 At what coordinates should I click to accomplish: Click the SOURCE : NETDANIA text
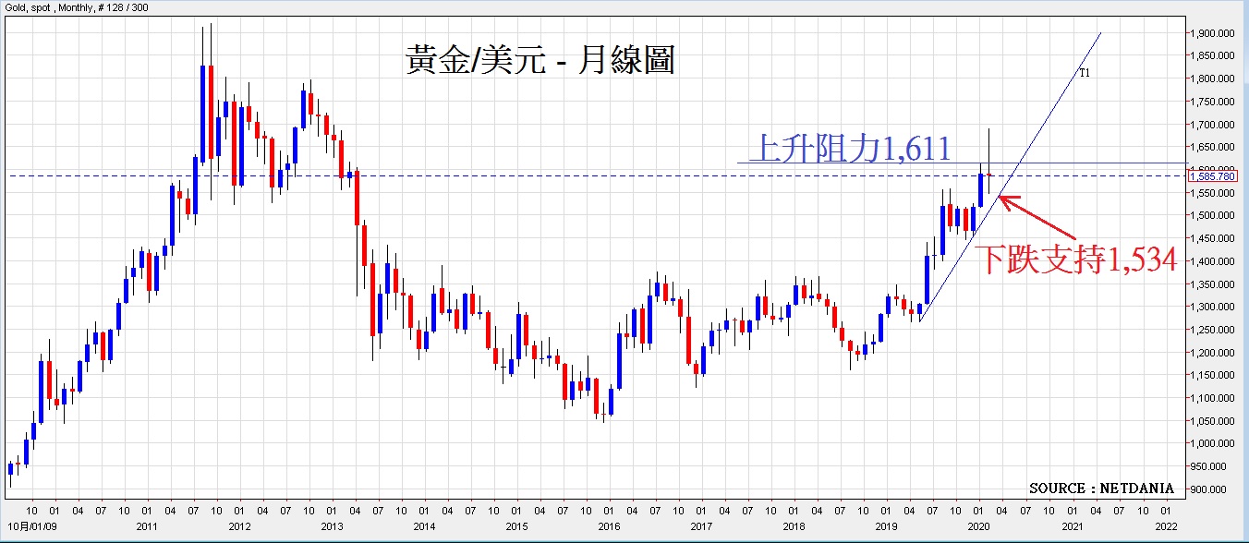(1101, 488)
